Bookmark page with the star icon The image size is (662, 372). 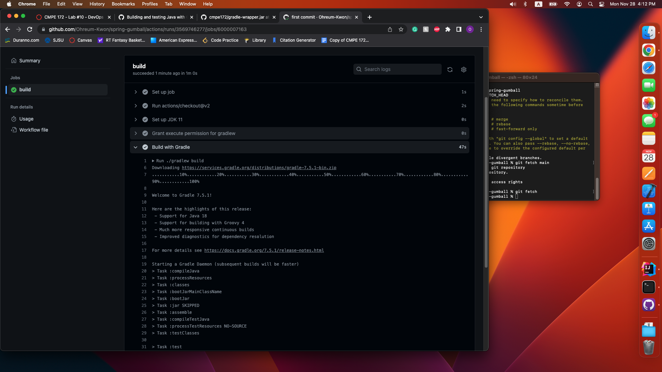(401, 30)
